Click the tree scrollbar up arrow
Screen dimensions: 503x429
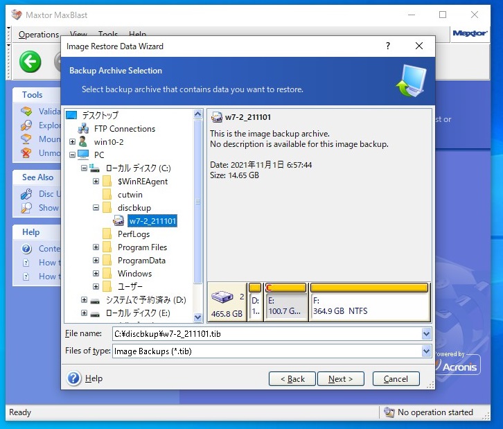point(198,114)
